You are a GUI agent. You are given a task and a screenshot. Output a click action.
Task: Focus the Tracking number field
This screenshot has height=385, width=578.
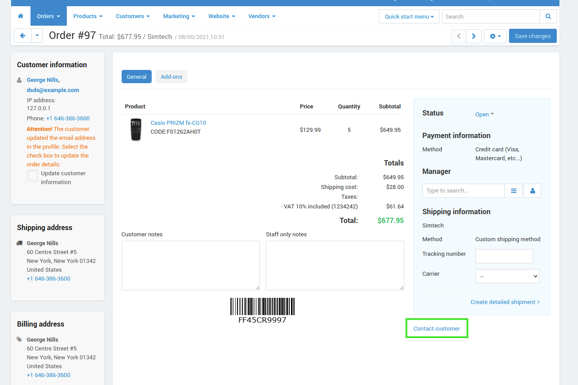[x=504, y=256]
